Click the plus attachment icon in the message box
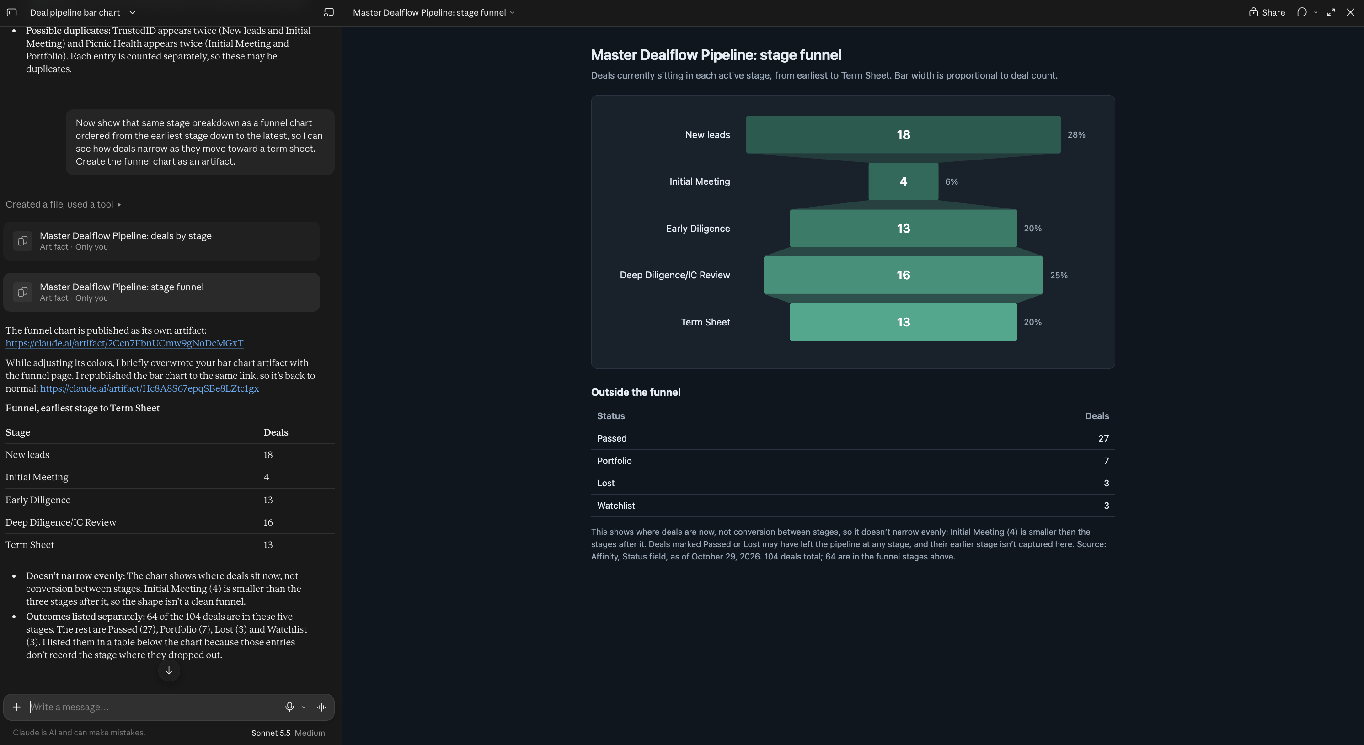Screen dimensions: 1364x745 [x=16, y=707]
